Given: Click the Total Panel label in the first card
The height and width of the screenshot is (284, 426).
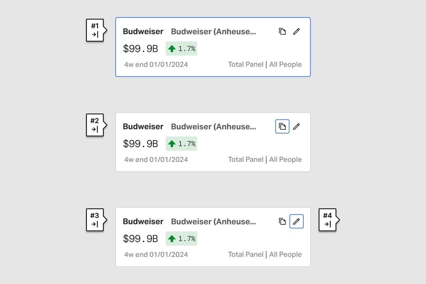Looking at the screenshot, I should [246, 64].
